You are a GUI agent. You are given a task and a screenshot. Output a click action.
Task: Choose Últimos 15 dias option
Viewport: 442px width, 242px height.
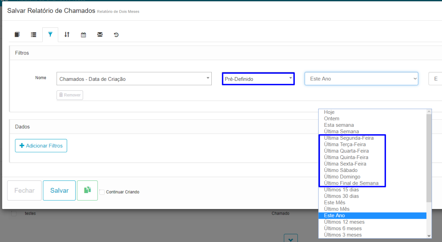point(342,190)
